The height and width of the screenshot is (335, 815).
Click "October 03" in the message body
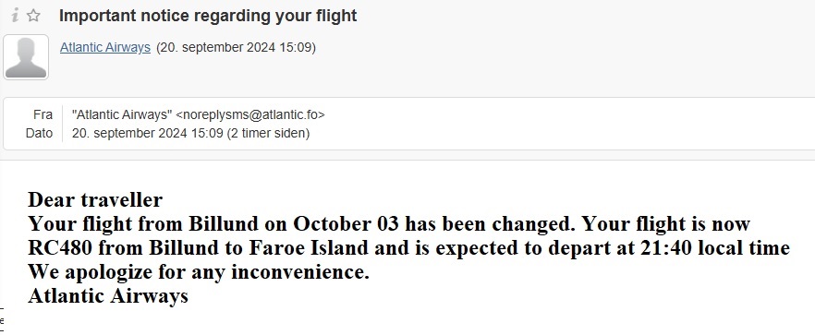tap(347, 224)
